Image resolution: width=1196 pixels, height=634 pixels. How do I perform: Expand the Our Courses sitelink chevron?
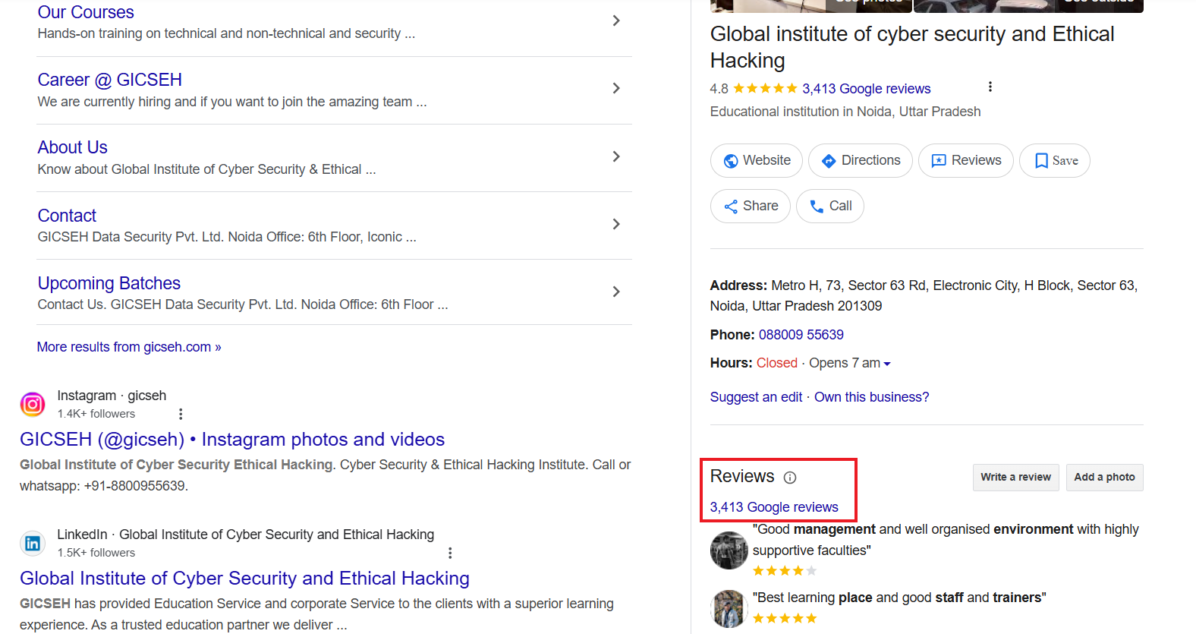point(616,21)
